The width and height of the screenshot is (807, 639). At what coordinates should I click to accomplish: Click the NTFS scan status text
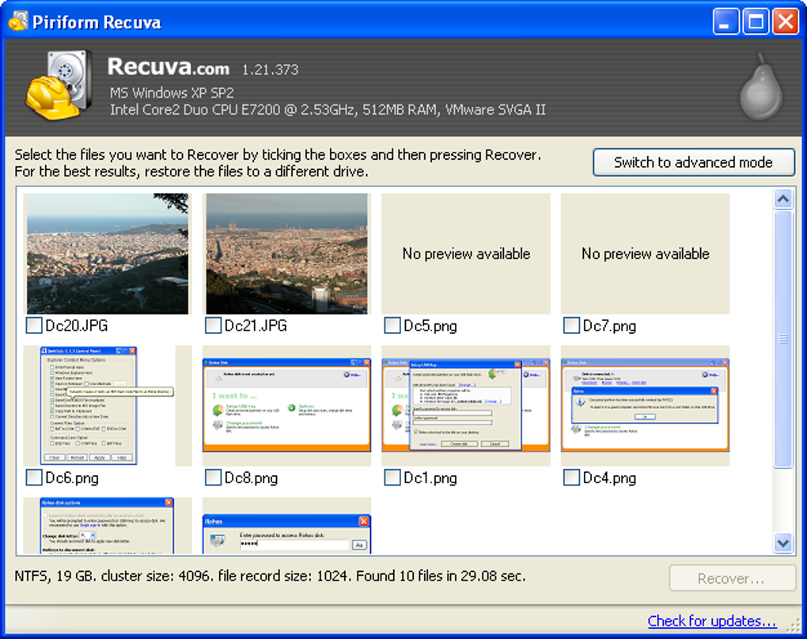tap(270, 577)
